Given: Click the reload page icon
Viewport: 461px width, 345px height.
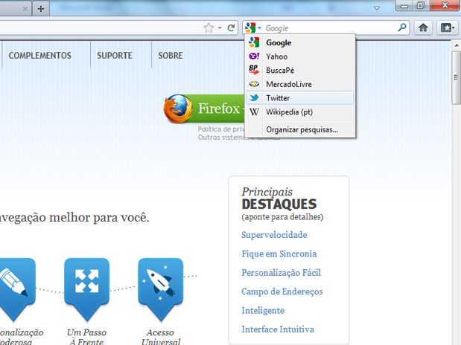Looking at the screenshot, I should point(232,28).
